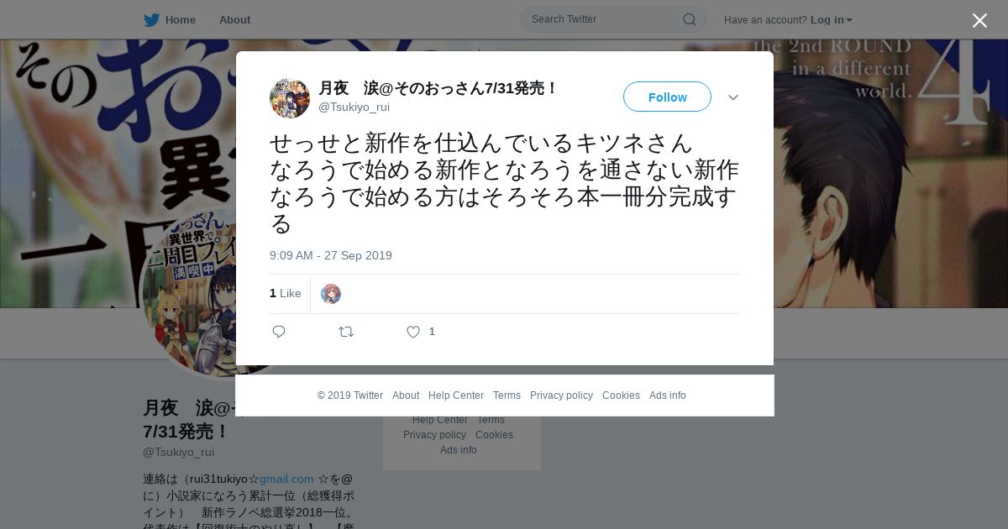Viewport: 1008px width, 529px height.
Task: Open the 1 Like count link
Action: click(x=286, y=293)
